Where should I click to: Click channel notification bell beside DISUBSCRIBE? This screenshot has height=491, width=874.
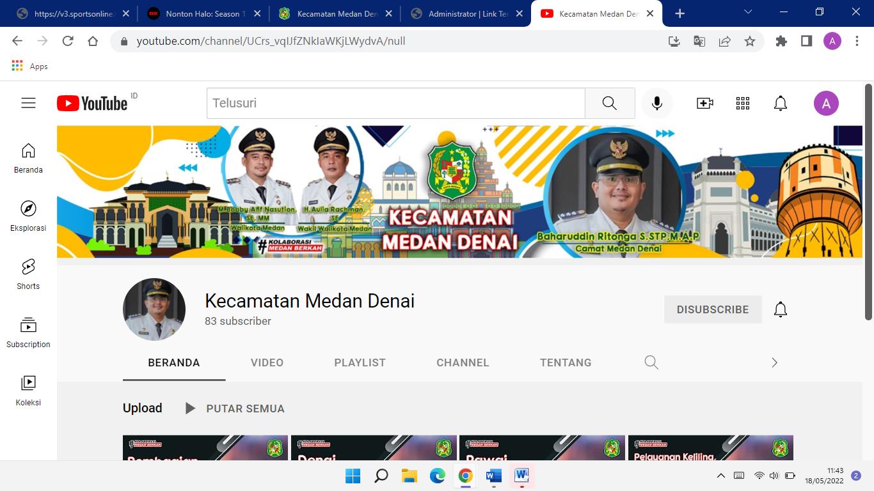tap(781, 309)
